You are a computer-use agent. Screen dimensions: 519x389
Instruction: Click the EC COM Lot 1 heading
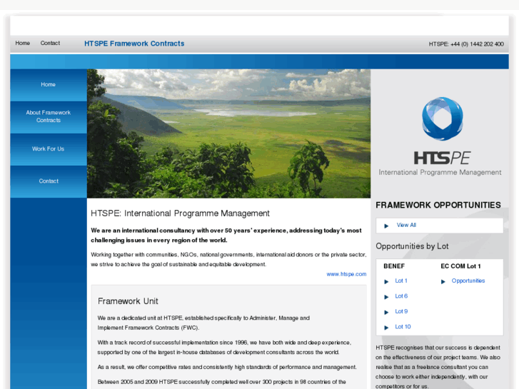click(x=460, y=266)
